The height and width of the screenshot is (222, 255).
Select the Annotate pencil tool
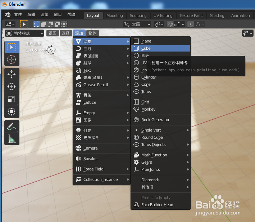coord(12,126)
